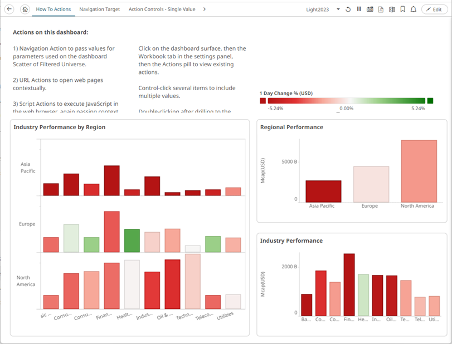The width and height of the screenshot is (452, 344).
Task: Export dashboard to PDF icon
Action: point(381,9)
